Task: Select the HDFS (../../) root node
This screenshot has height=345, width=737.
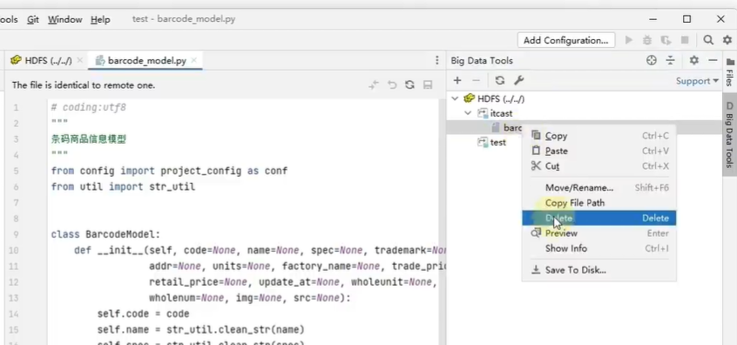Action: coord(501,98)
